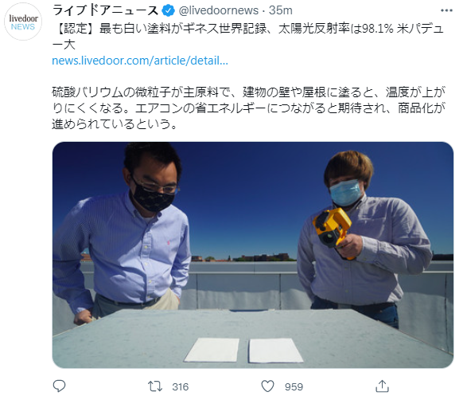Screen dimensions: 467x396
Task: Open the three-dot more options menu
Action: click(x=446, y=10)
